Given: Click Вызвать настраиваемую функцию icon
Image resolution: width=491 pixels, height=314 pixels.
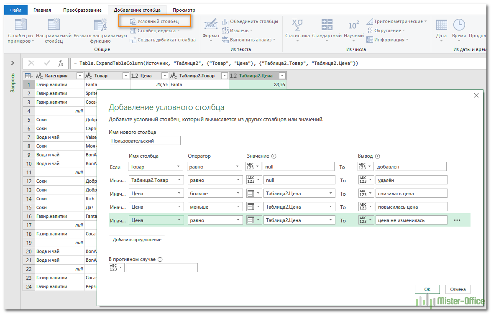Looking at the screenshot, I should [x=100, y=25].
